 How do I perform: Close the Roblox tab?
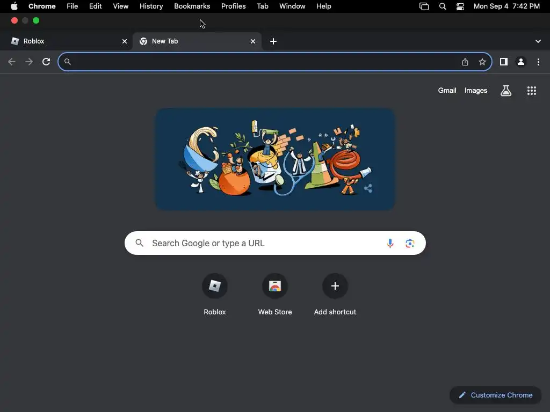(x=125, y=41)
